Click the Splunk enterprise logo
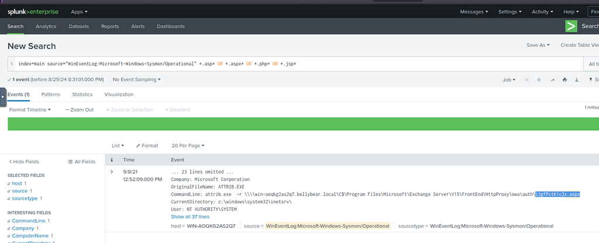 pyautogui.click(x=33, y=12)
